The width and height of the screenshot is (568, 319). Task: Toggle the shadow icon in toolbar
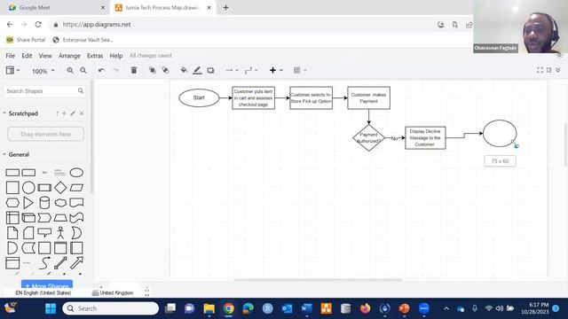[210, 71]
